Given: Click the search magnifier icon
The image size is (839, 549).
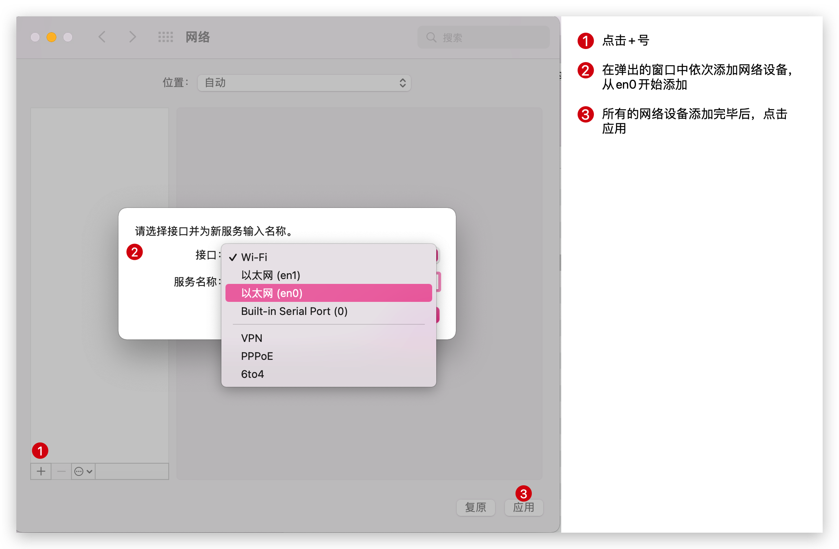Looking at the screenshot, I should pos(431,38).
